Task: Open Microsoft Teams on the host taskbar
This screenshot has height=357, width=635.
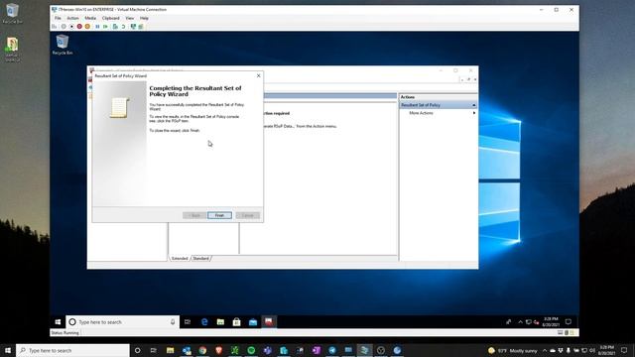Action: point(267,350)
